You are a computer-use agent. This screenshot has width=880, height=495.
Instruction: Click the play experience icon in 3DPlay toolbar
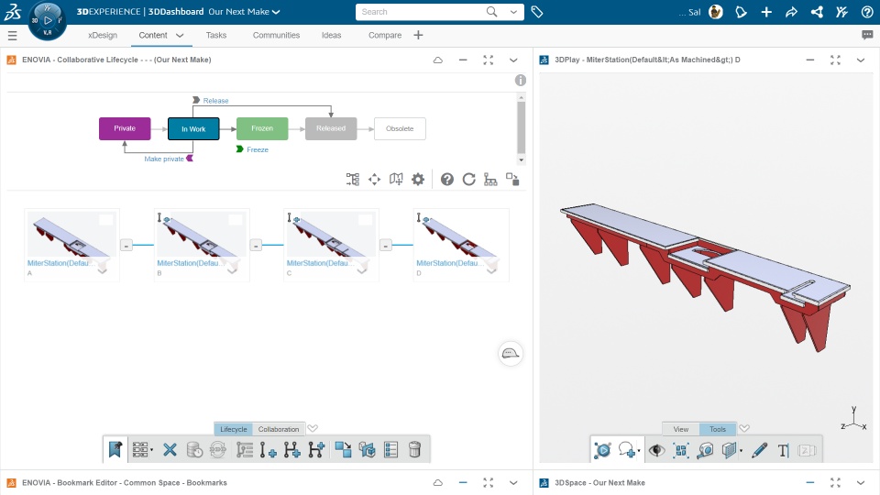coord(602,450)
